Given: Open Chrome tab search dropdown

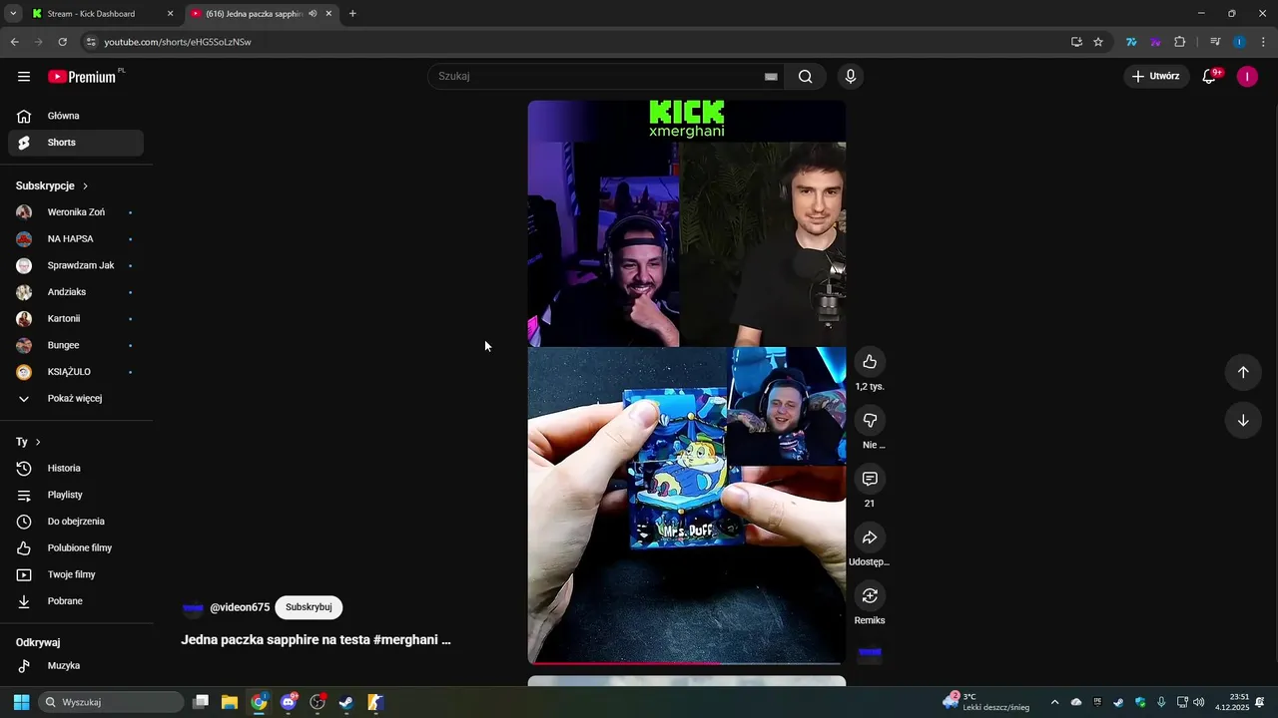Looking at the screenshot, I should (x=13, y=14).
